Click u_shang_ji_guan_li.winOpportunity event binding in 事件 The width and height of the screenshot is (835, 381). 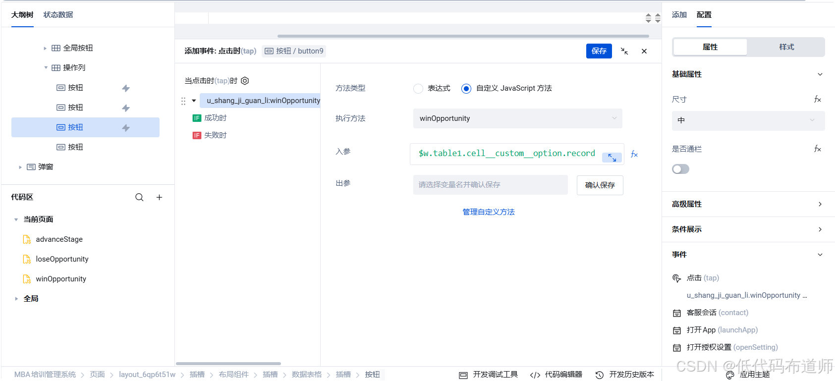pyautogui.click(x=747, y=295)
